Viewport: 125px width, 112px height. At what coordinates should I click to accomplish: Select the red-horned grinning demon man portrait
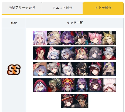point(81,101)
